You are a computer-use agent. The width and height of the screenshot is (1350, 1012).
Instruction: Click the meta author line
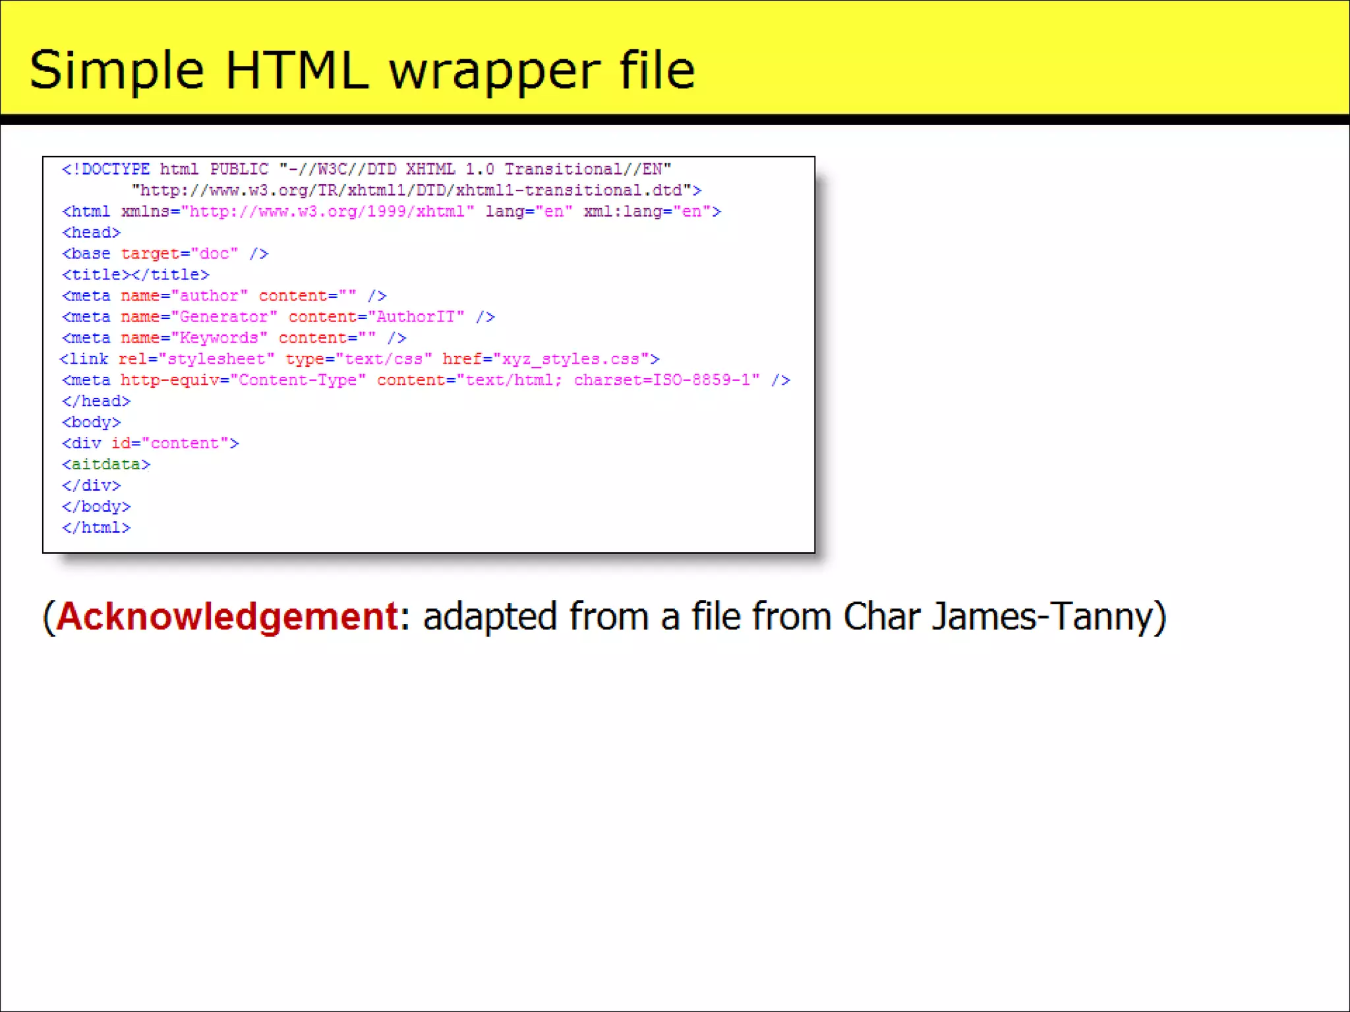(x=224, y=296)
